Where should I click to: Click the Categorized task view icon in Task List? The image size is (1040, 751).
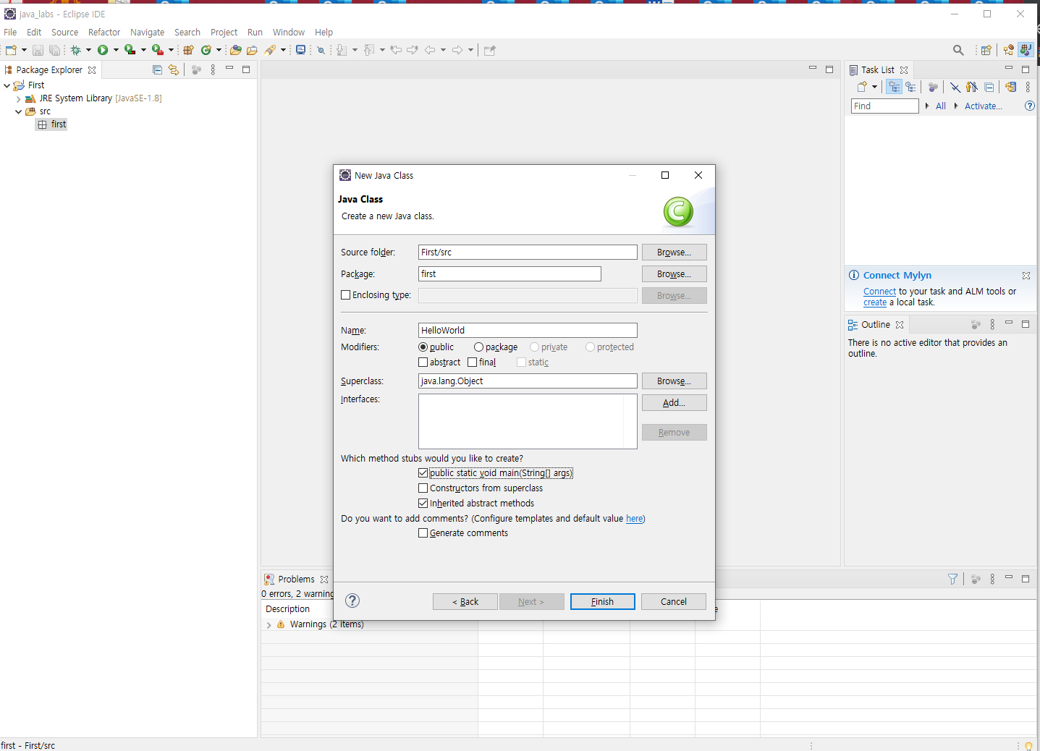[x=895, y=87]
